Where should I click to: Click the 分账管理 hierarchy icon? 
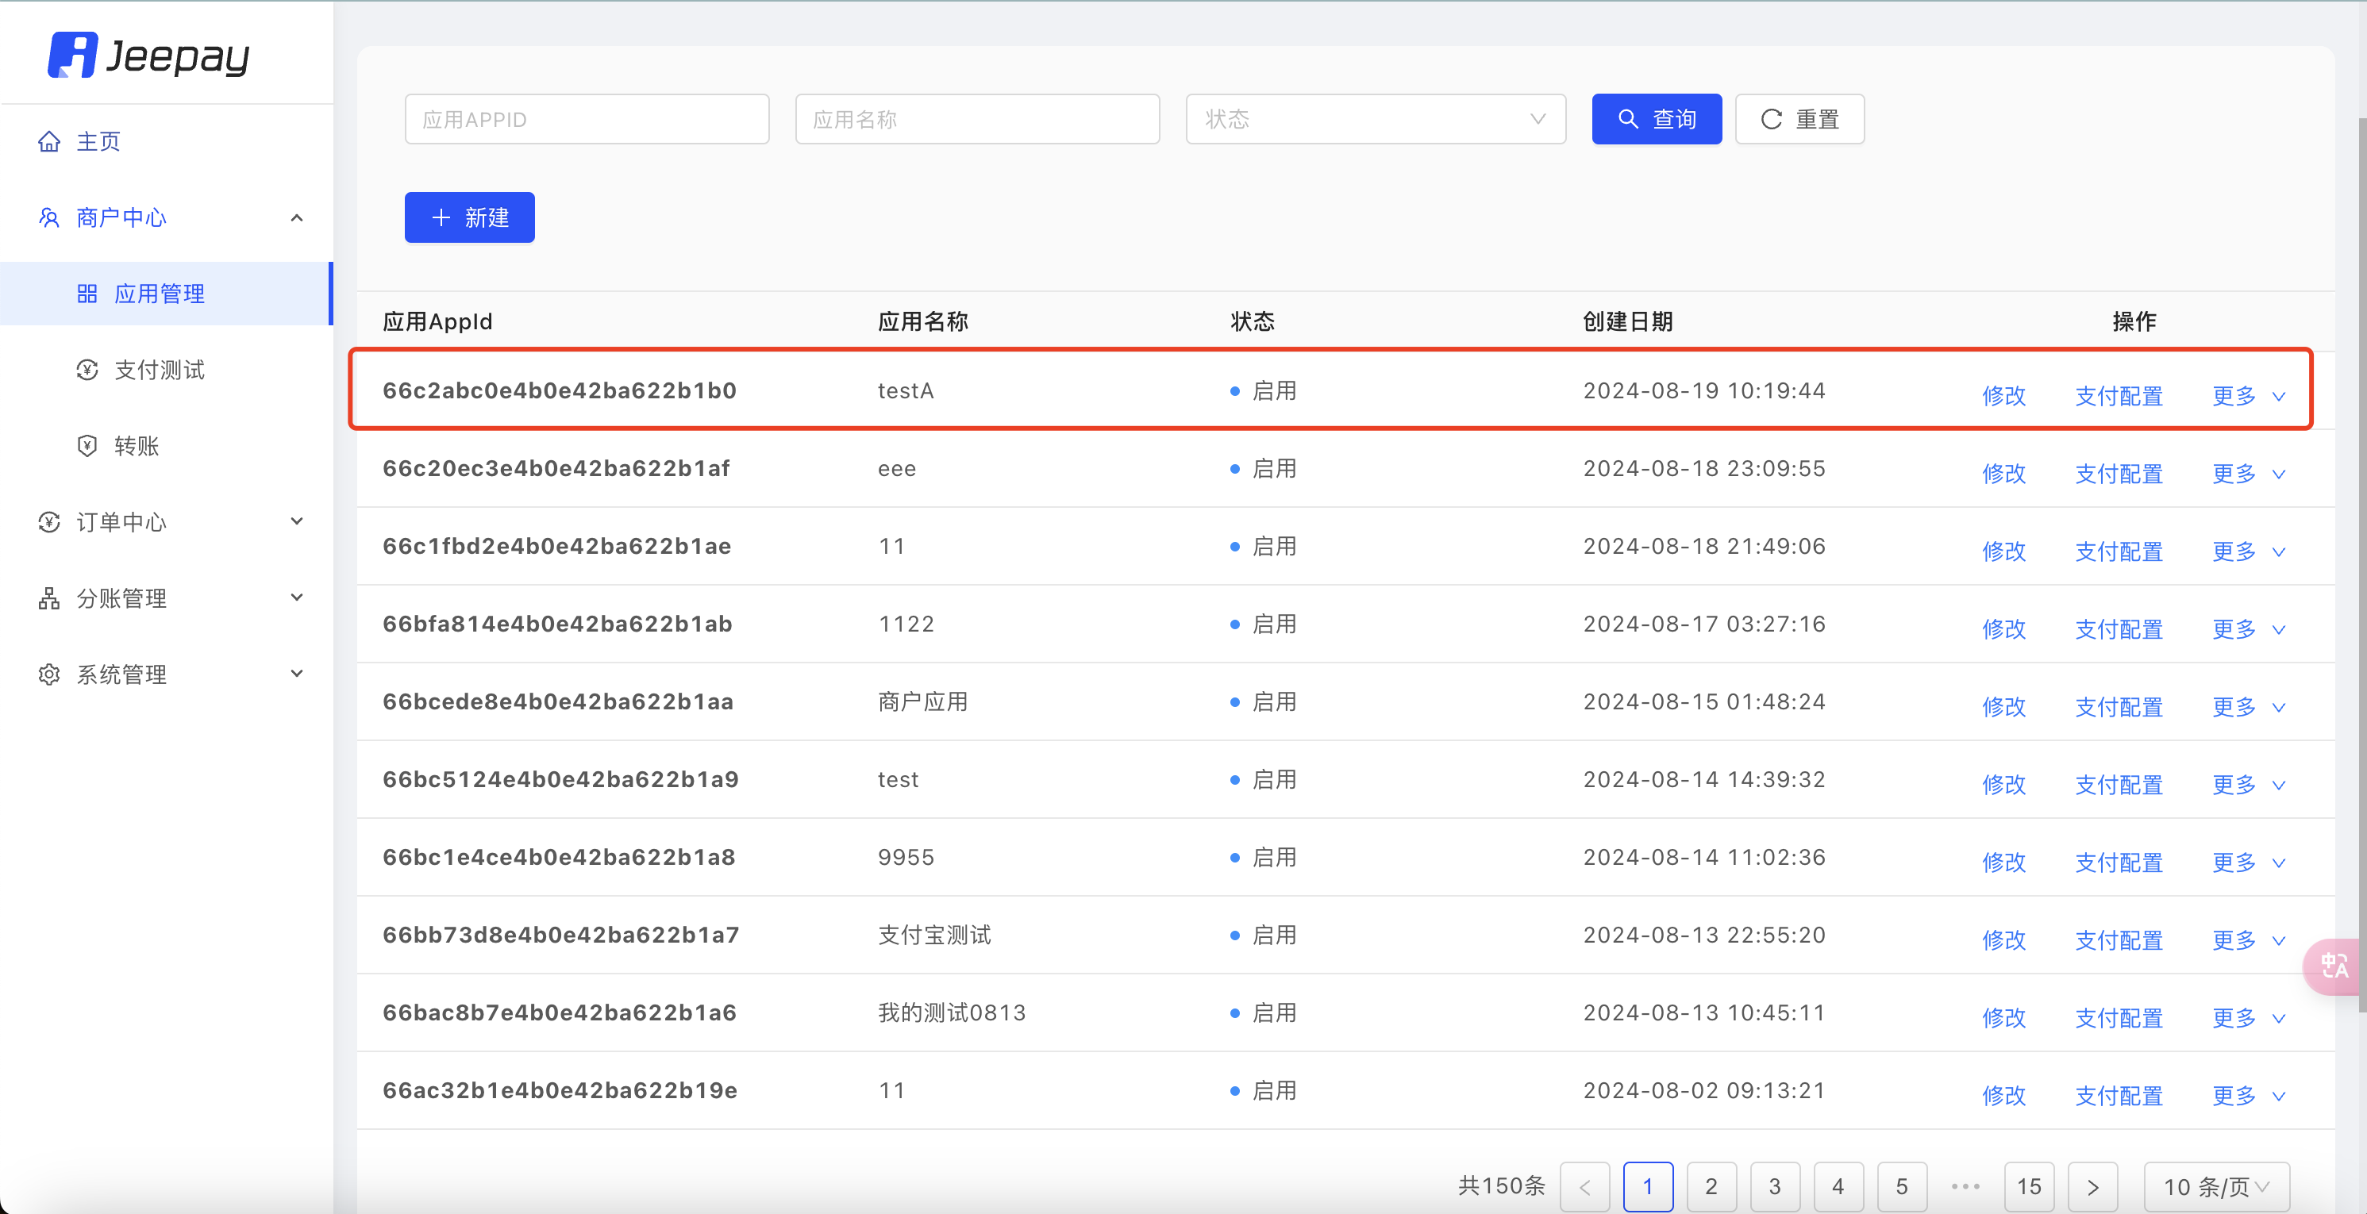tap(48, 599)
